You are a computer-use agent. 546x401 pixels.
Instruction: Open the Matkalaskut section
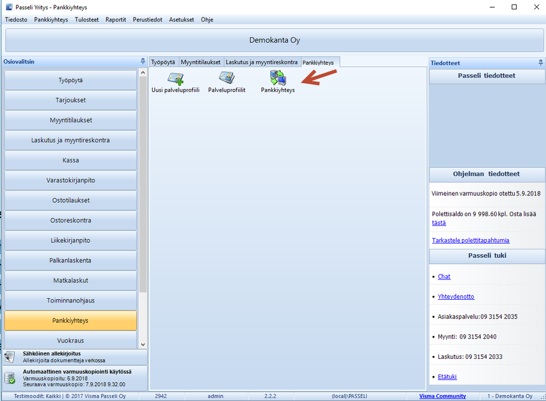pos(71,280)
